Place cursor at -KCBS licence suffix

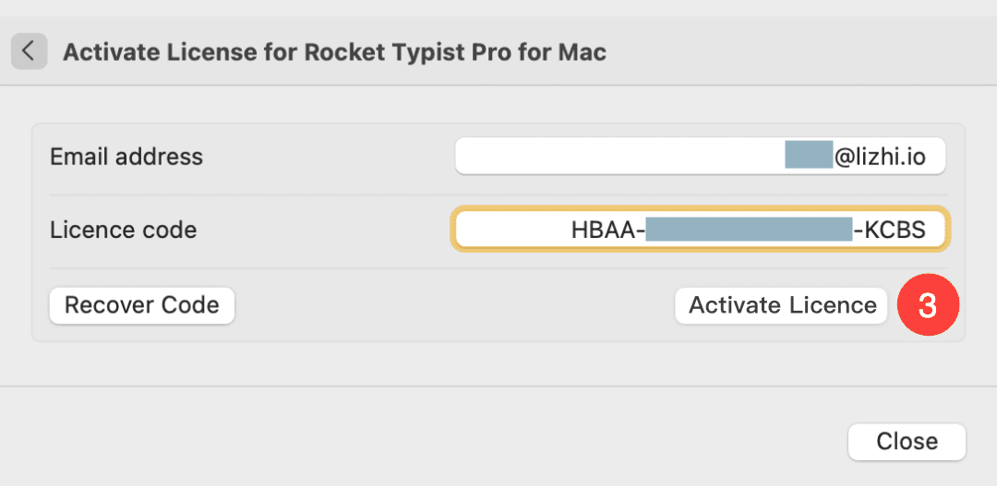(x=890, y=230)
